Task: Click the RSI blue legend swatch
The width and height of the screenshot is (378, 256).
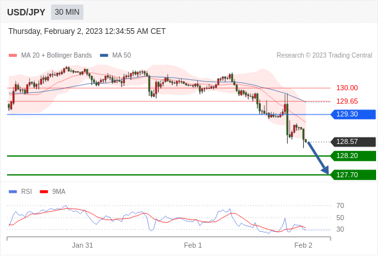Action: (x=13, y=192)
